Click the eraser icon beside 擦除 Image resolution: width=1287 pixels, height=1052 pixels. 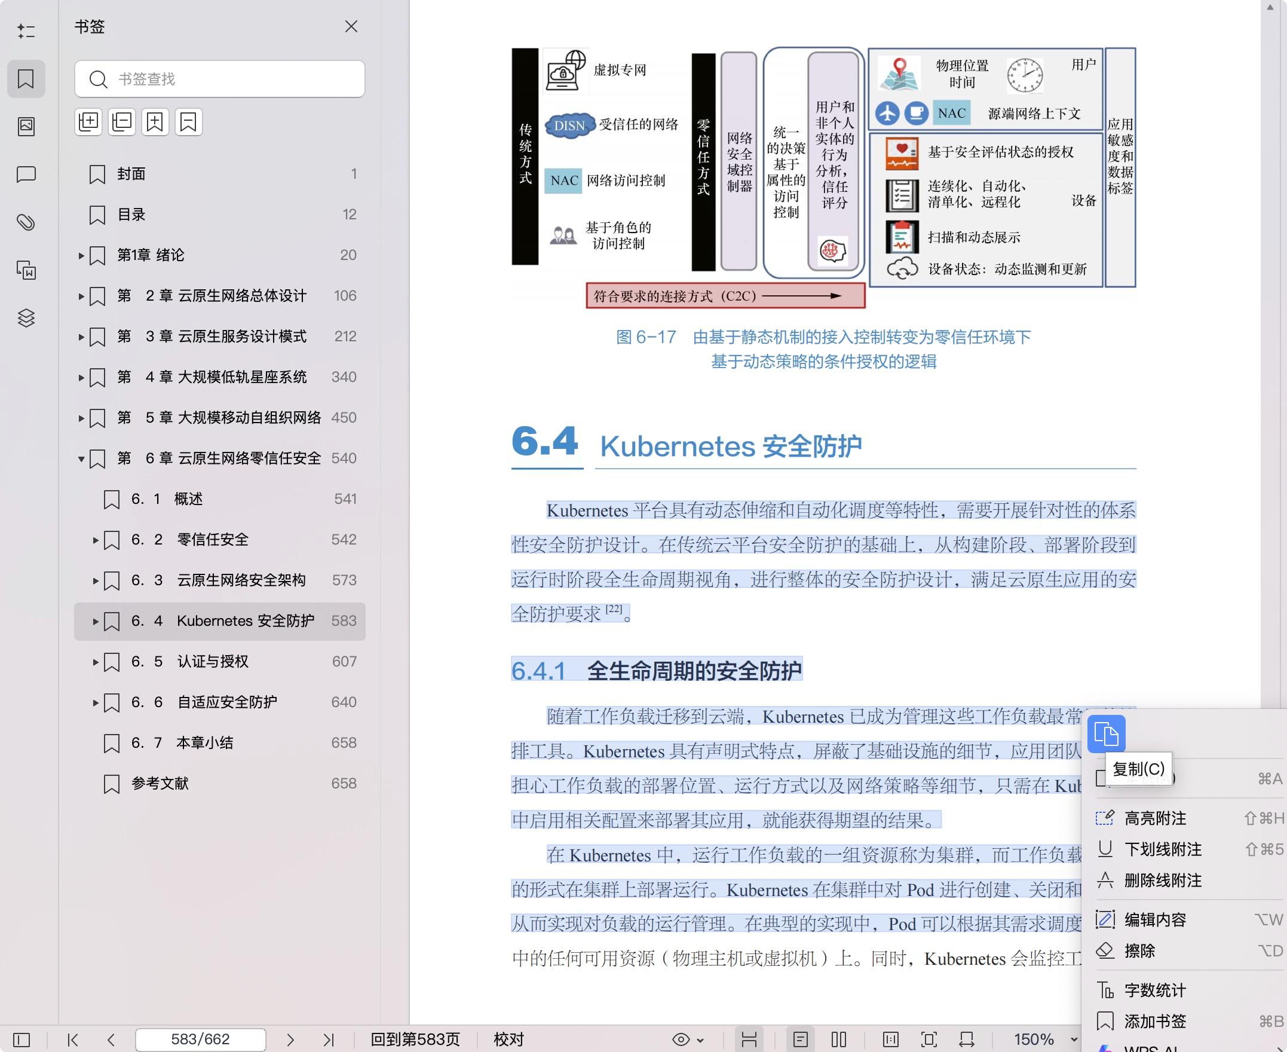point(1105,950)
